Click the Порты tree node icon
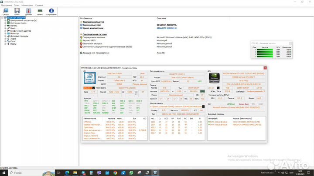The image size is (314, 176). [8, 44]
